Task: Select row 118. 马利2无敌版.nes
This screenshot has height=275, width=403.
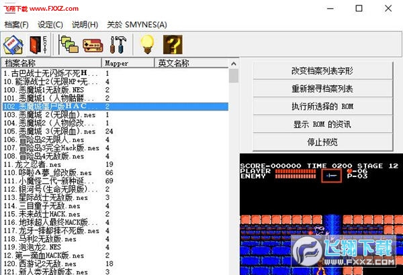Action: coord(115,239)
